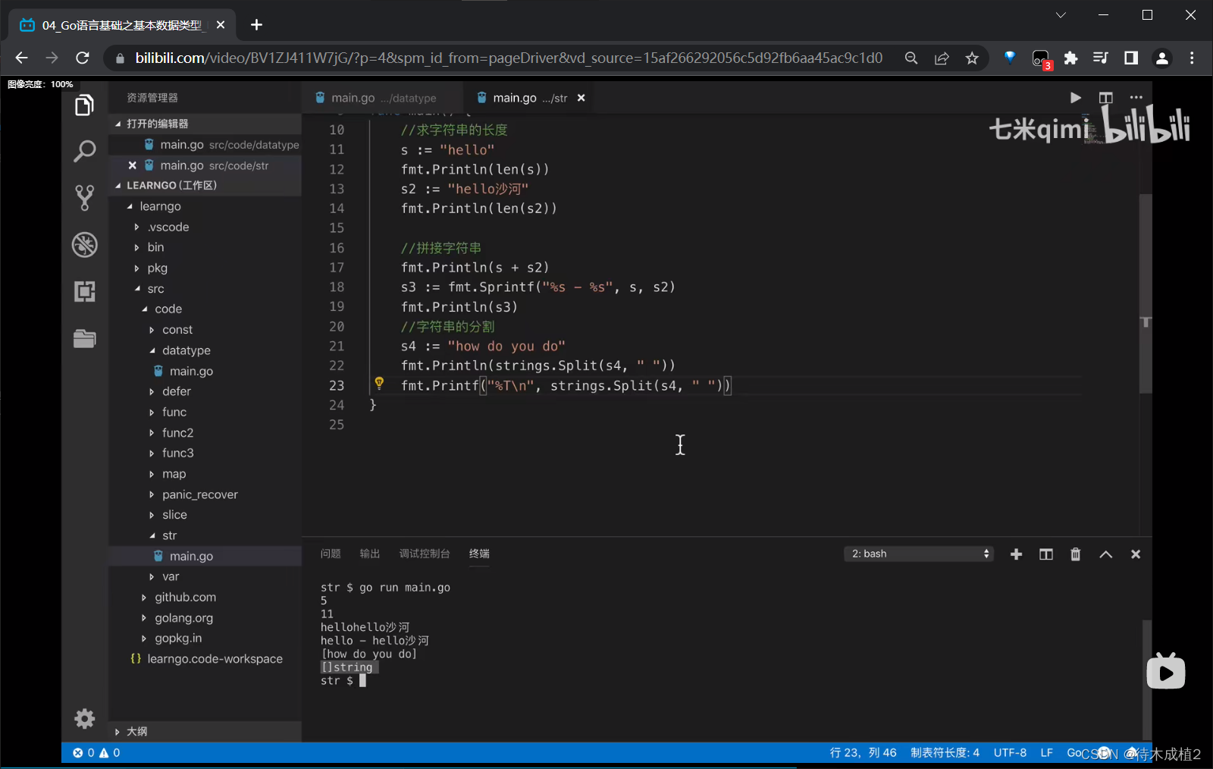Expand the pkg folder
Viewport: 1213px width, 769px height.
click(136, 268)
